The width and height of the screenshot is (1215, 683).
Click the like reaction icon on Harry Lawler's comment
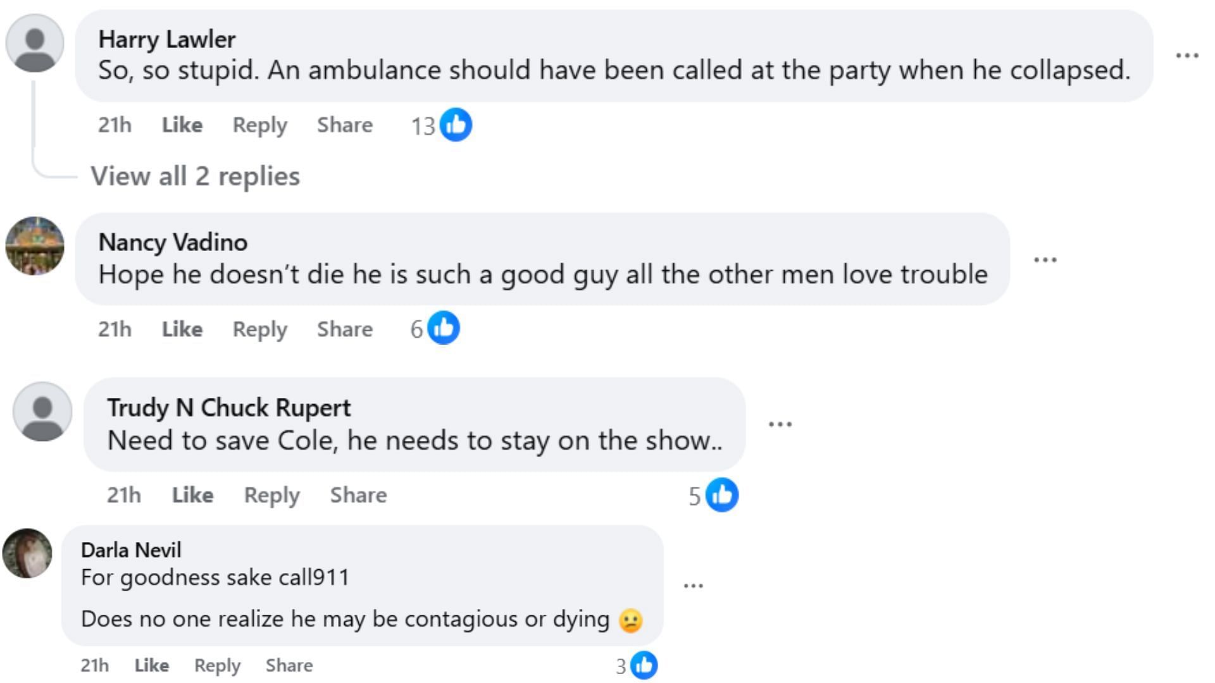click(x=456, y=125)
